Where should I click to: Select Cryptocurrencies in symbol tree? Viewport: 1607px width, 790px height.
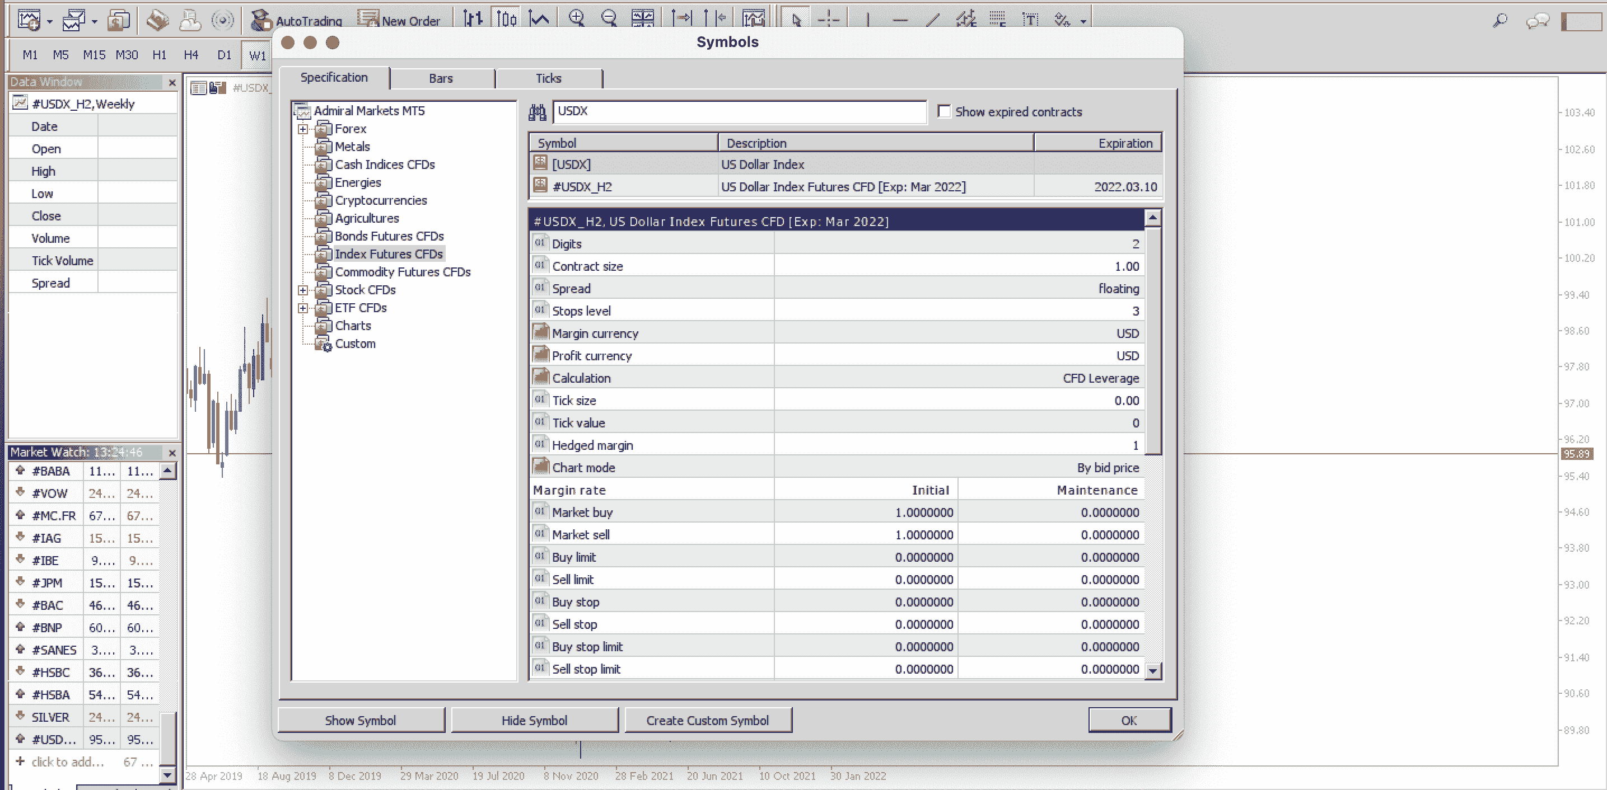(x=381, y=200)
